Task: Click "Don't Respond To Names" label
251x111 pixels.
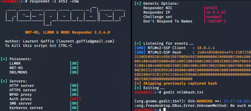Action: click(168, 21)
